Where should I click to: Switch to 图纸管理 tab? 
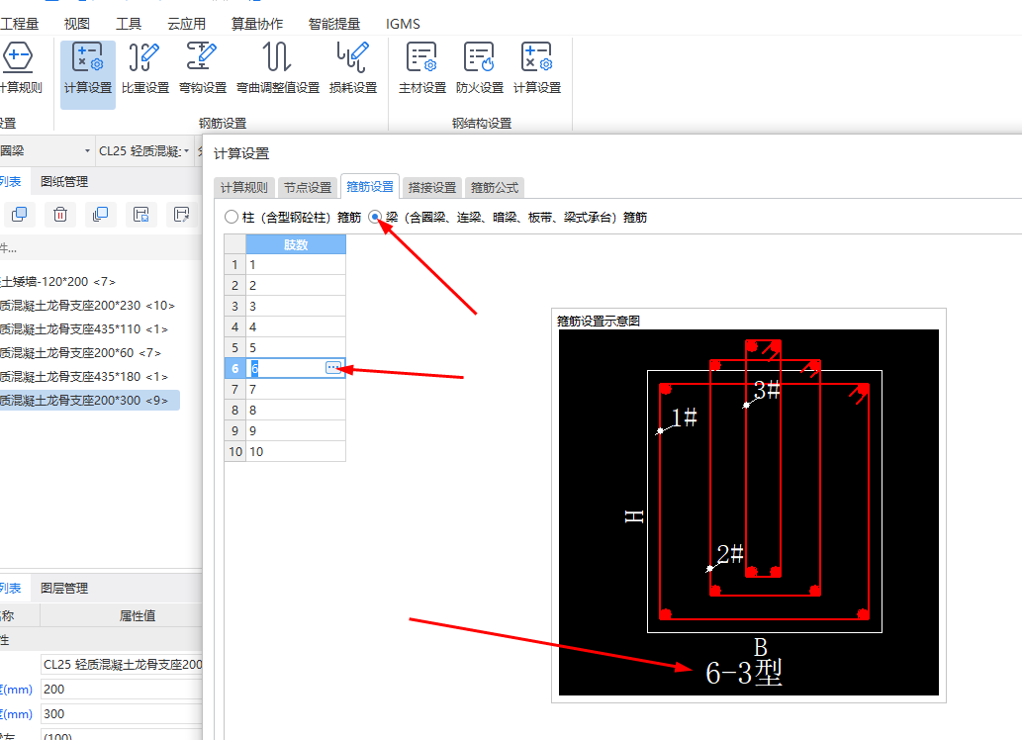point(64,182)
